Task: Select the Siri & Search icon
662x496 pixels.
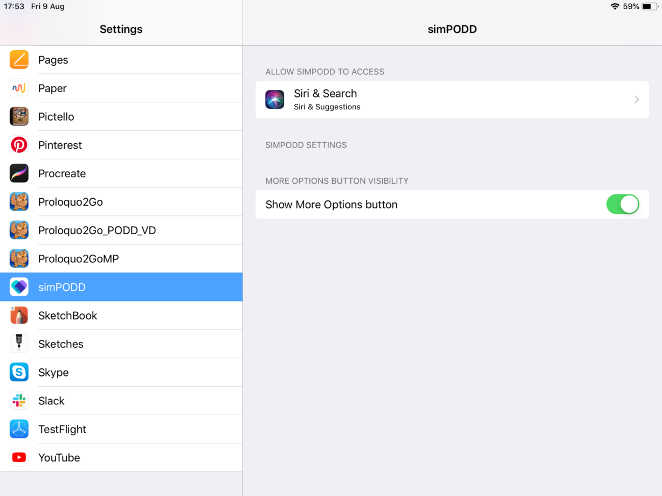Action: tap(275, 100)
